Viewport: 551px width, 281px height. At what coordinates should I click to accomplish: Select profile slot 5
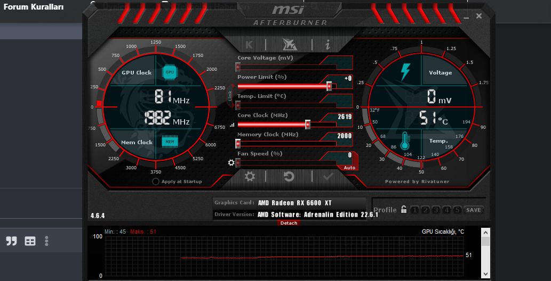457,210
